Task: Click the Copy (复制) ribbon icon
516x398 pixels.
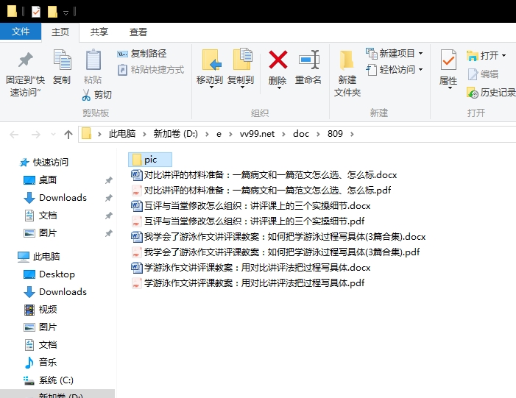Action: coord(62,60)
